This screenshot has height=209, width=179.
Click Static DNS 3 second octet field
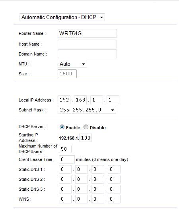pyautogui.click(x=82, y=189)
